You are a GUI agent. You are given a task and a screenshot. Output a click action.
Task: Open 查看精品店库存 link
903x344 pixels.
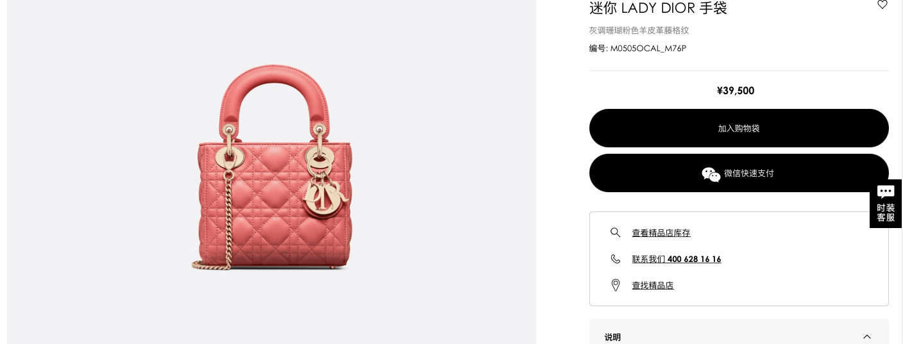[x=661, y=233]
